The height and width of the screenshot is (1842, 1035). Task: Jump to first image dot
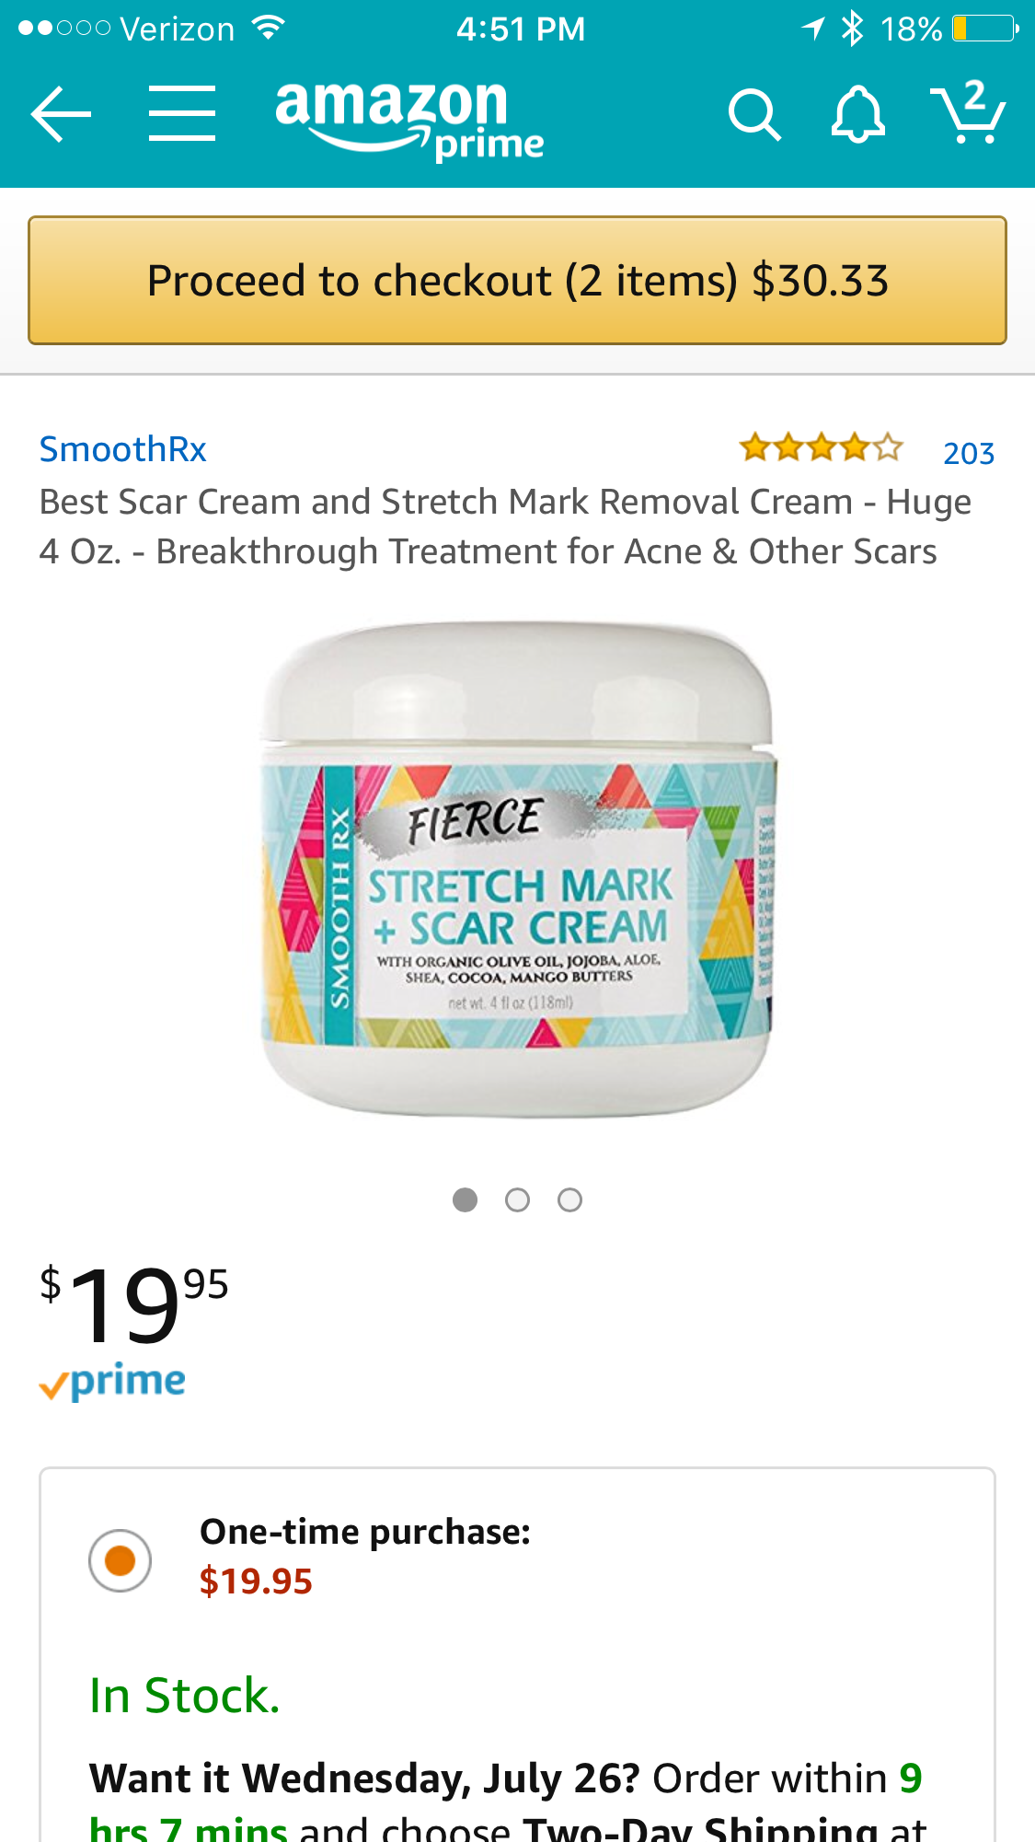click(x=466, y=1200)
